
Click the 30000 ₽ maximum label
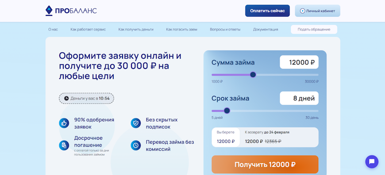click(312, 81)
